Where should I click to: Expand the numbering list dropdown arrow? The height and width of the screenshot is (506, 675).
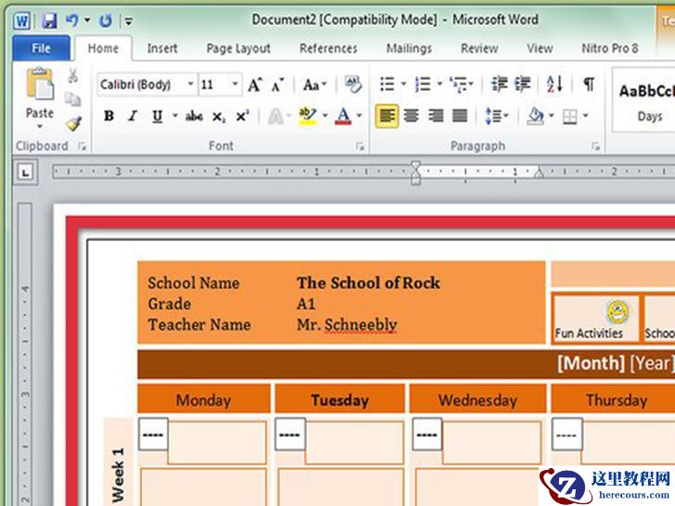(439, 84)
